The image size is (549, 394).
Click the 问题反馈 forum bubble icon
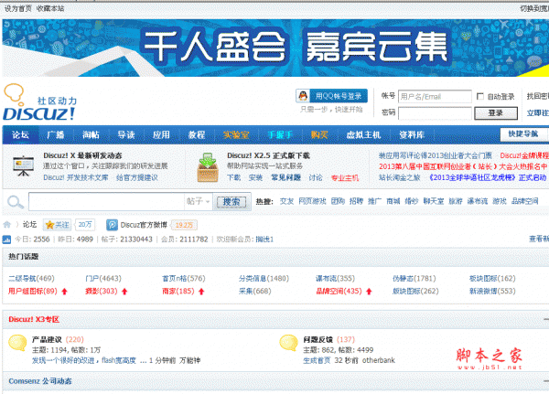tap(288, 343)
